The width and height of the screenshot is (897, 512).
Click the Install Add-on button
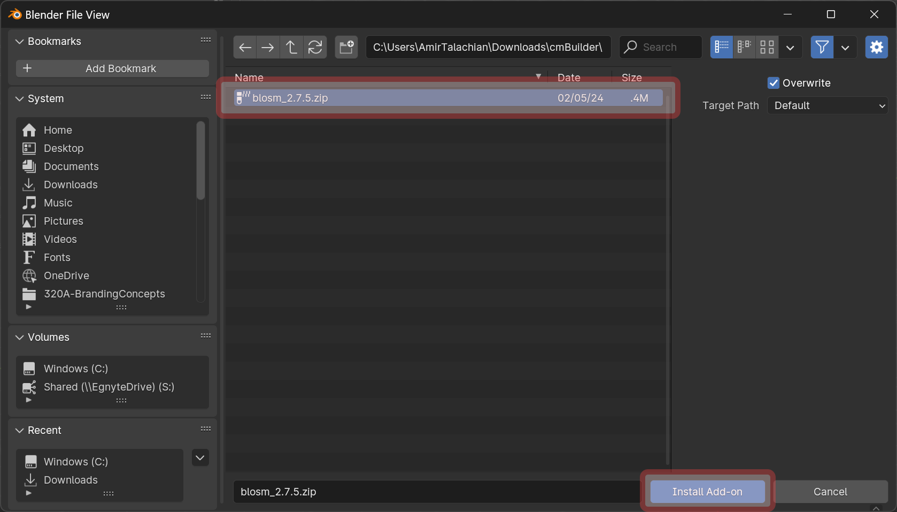click(707, 492)
